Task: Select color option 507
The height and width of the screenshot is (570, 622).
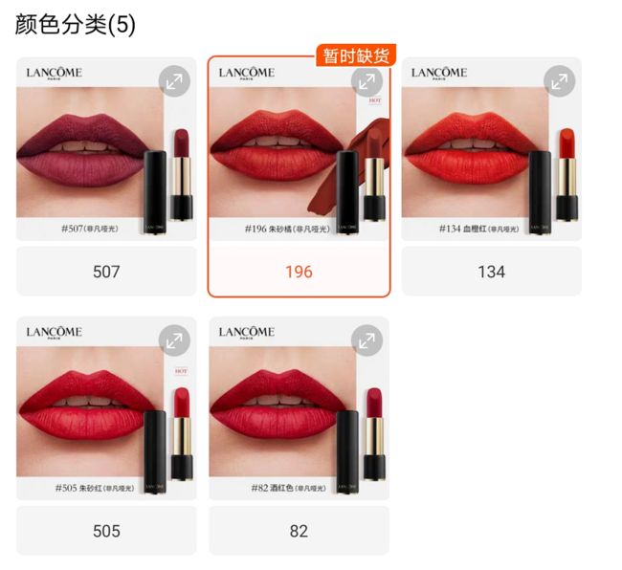Action: (x=106, y=272)
